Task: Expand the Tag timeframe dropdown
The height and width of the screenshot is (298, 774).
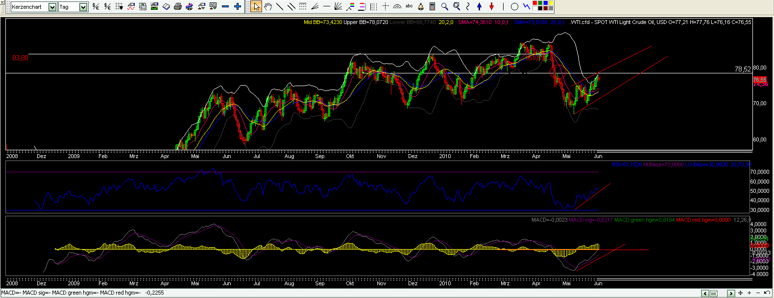Action: tap(83, 7)
